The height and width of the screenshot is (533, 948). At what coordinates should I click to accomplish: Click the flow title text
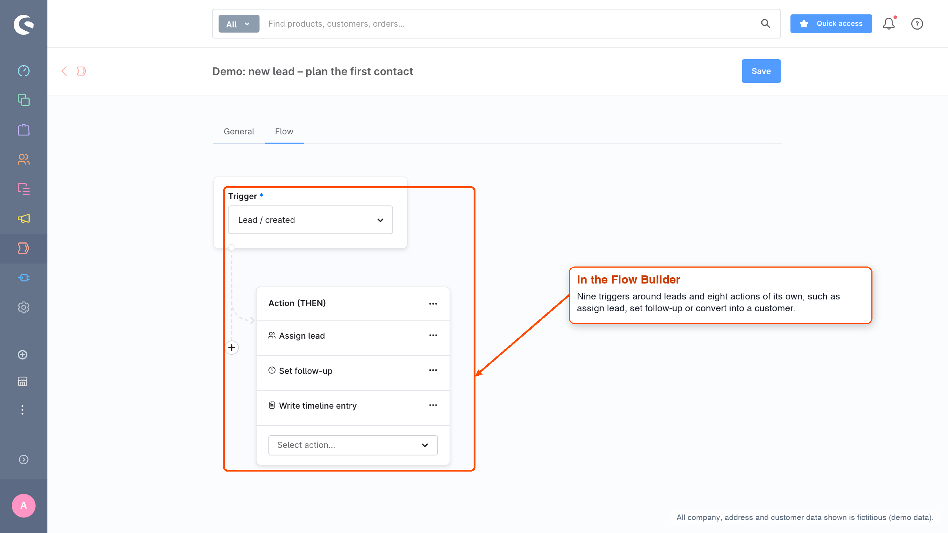tap(313, 71)
